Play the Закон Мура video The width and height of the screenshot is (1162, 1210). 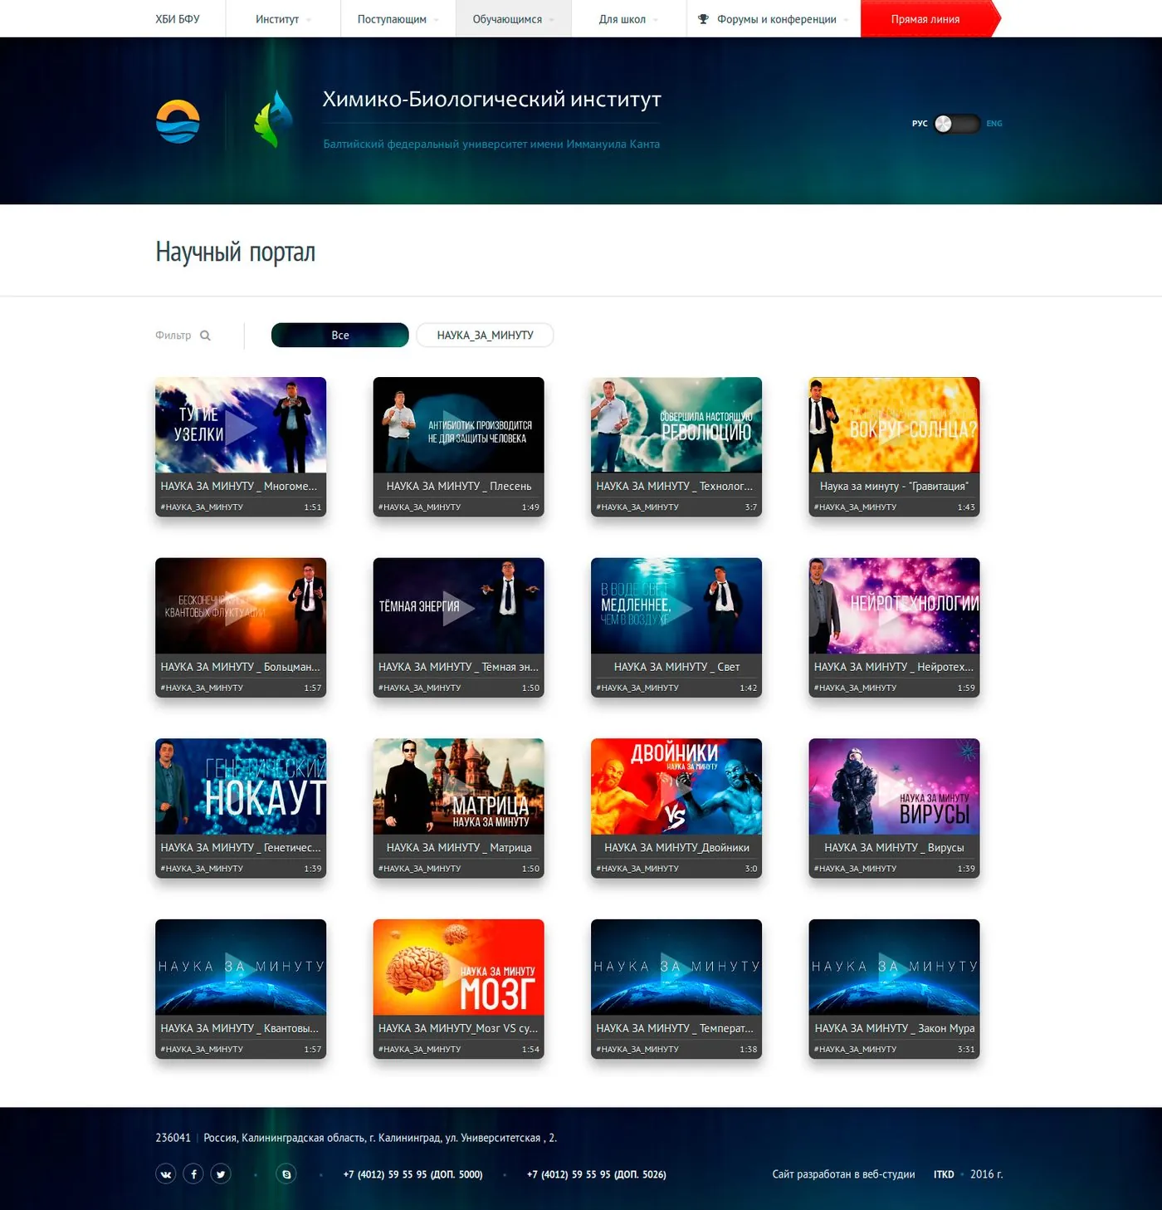894,967
